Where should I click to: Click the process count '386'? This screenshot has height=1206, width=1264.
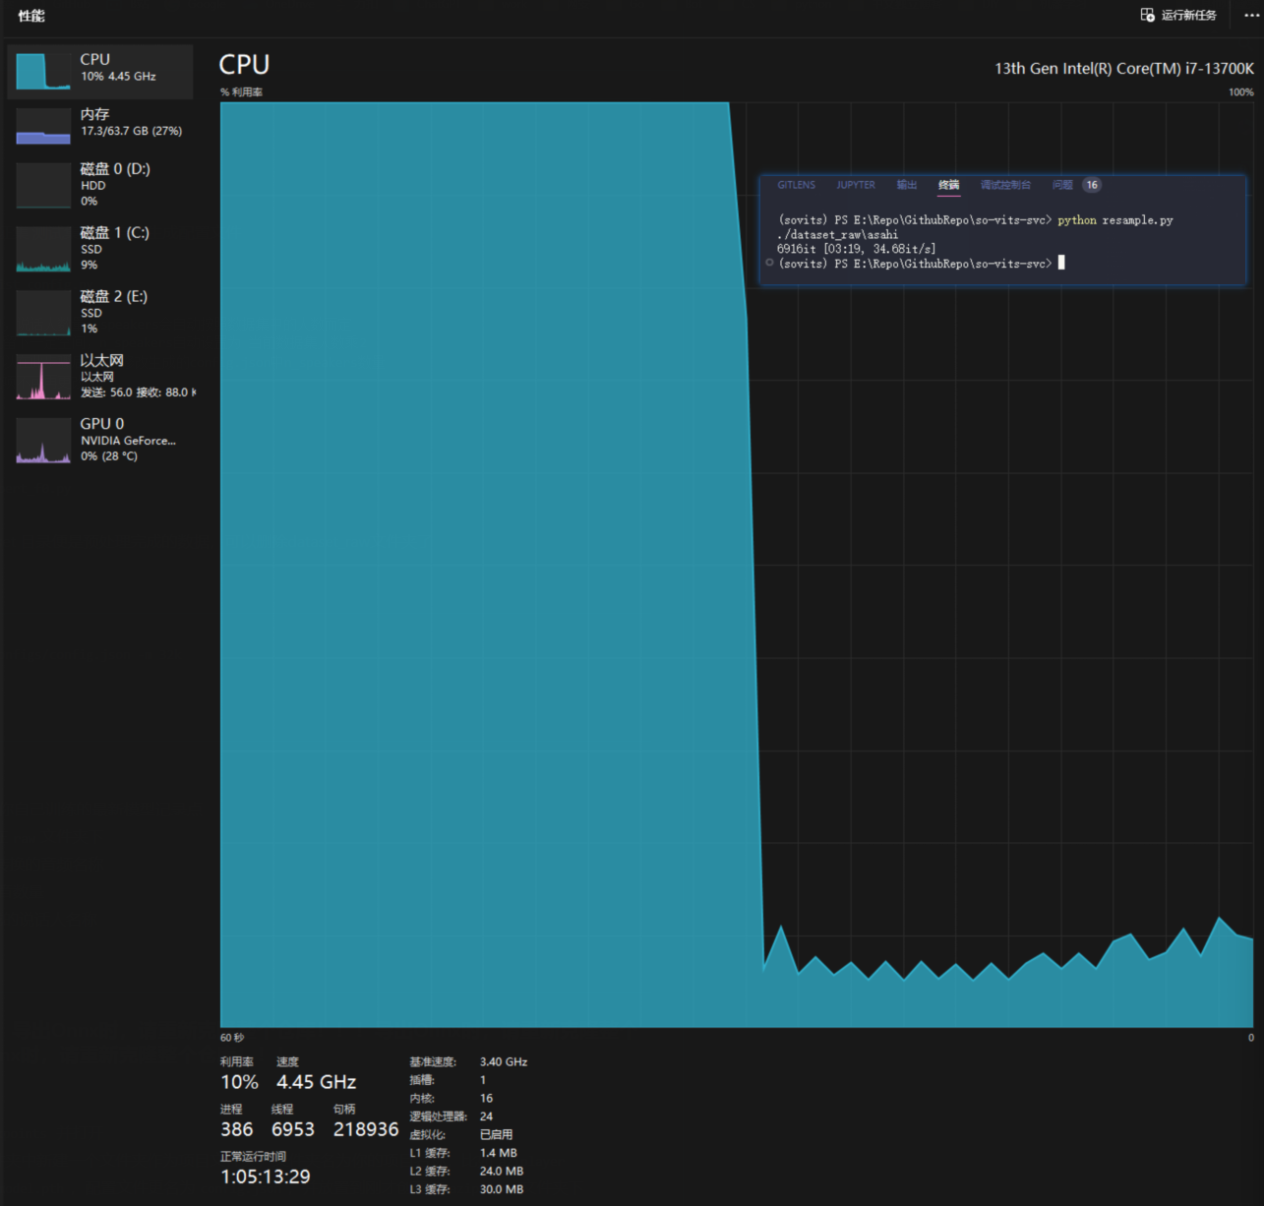point(236,1129)
